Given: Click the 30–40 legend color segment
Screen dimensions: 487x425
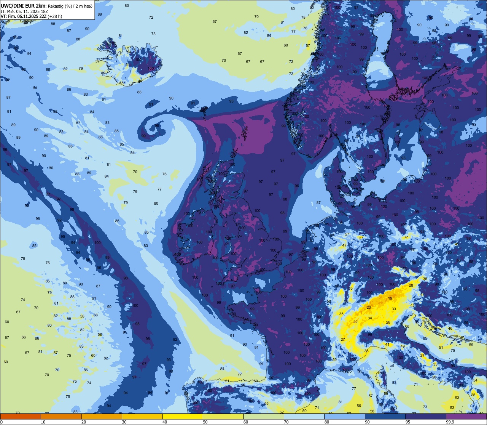Looking at the screenshot, I should coord(142,416).
